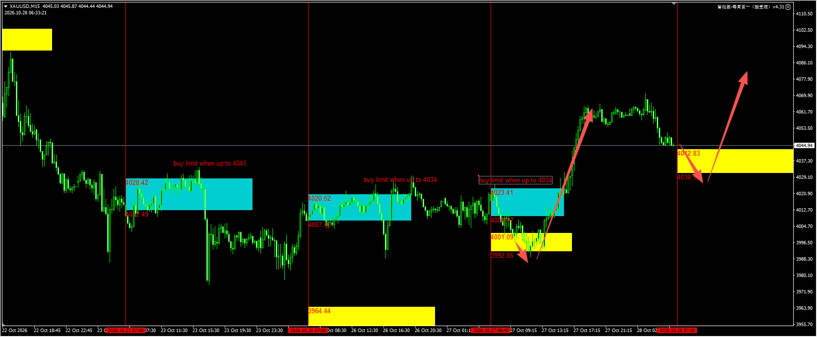
Task: Click the XAUUSD,M15 symbol title
Action: pos(25,6)
